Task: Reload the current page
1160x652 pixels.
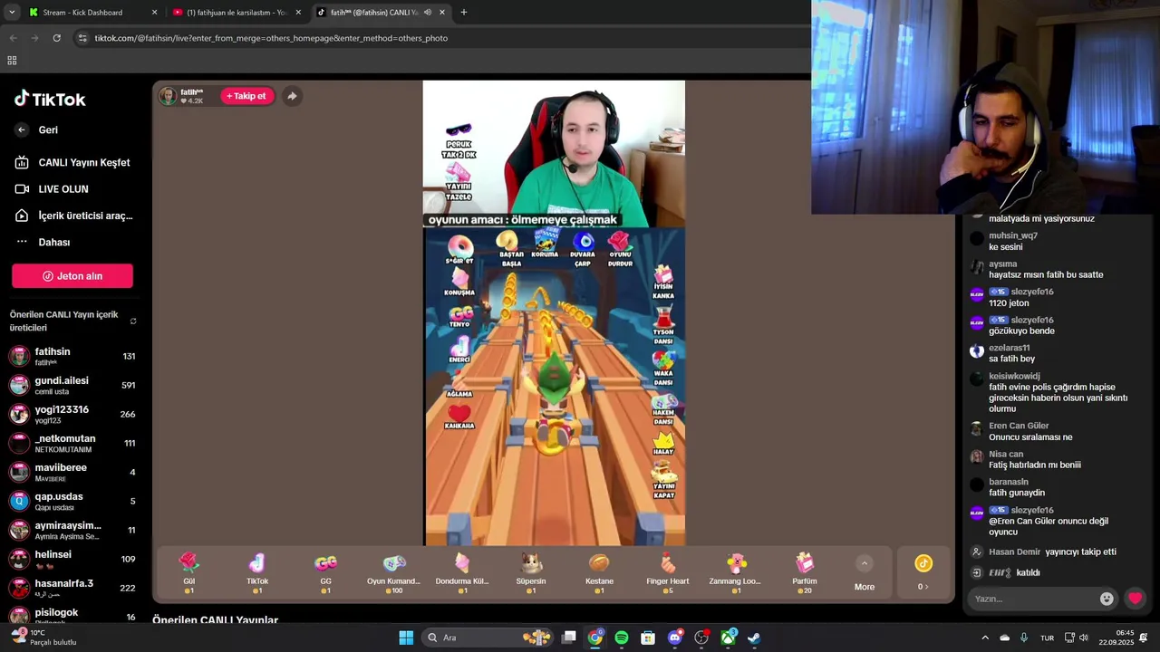Action: coord(56,38)
